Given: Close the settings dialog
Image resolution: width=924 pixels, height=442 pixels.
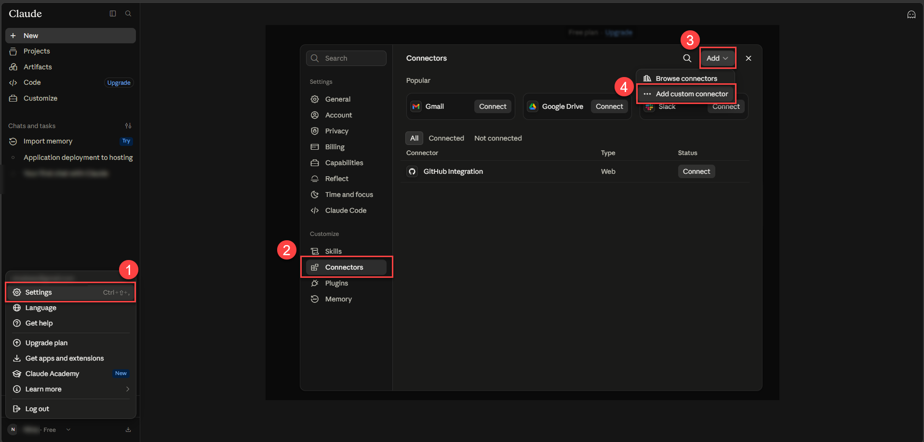Looking at the screenshot, I should (749, 58).
